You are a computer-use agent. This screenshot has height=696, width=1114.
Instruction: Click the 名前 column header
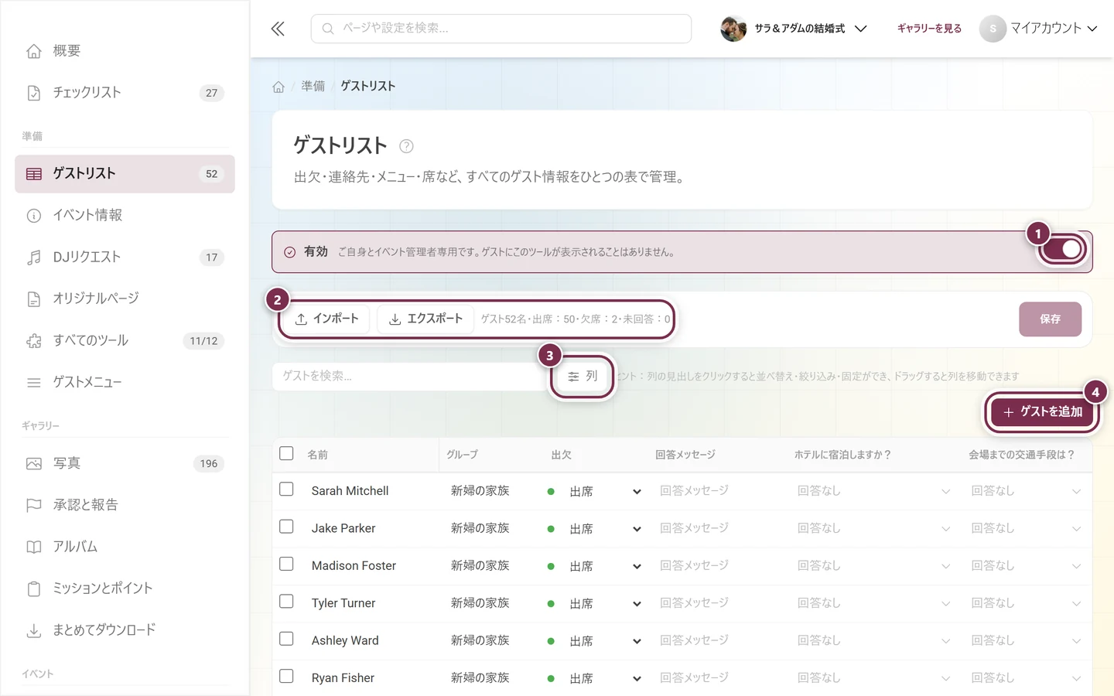point(318,455)
